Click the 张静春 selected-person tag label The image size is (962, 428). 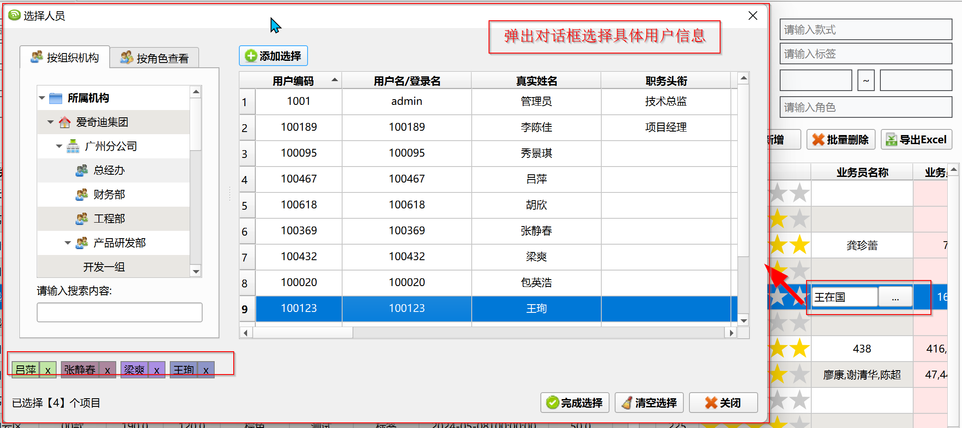point(80,370)
